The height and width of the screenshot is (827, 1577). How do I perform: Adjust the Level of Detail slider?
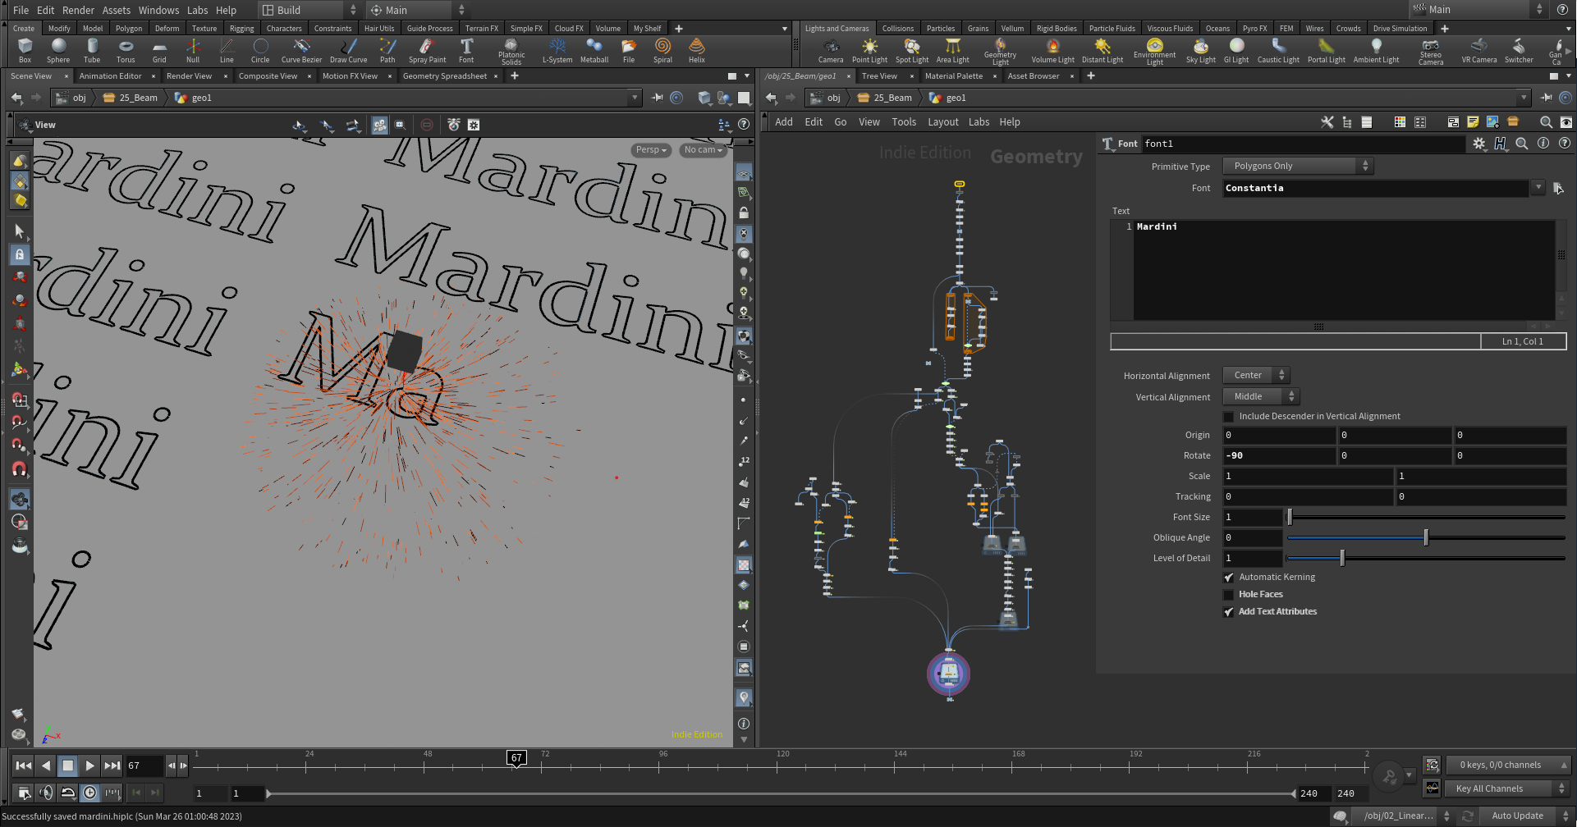click(1426, 558)
